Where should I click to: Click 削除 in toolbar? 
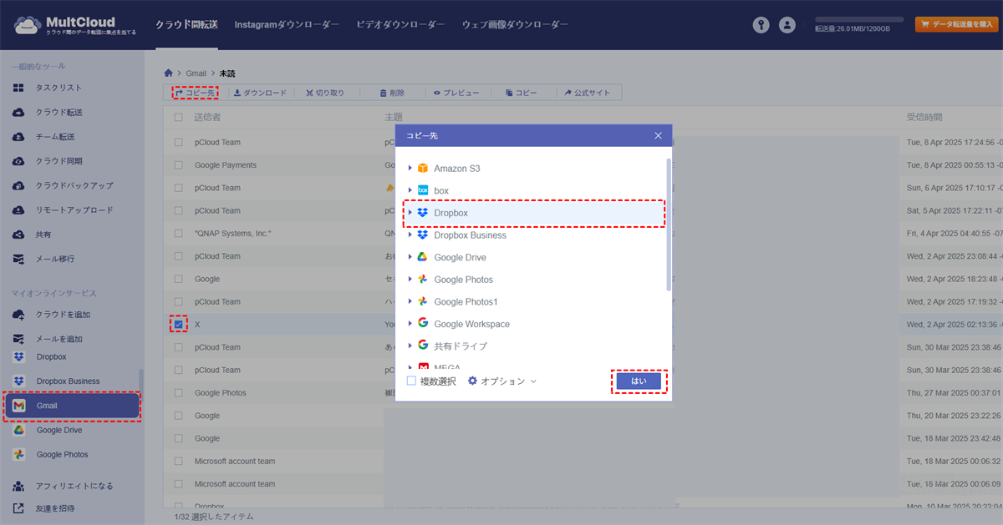click(x=392, y=93)
